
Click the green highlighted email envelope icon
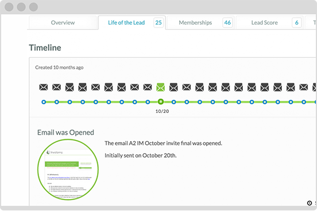tap(161, 87)
